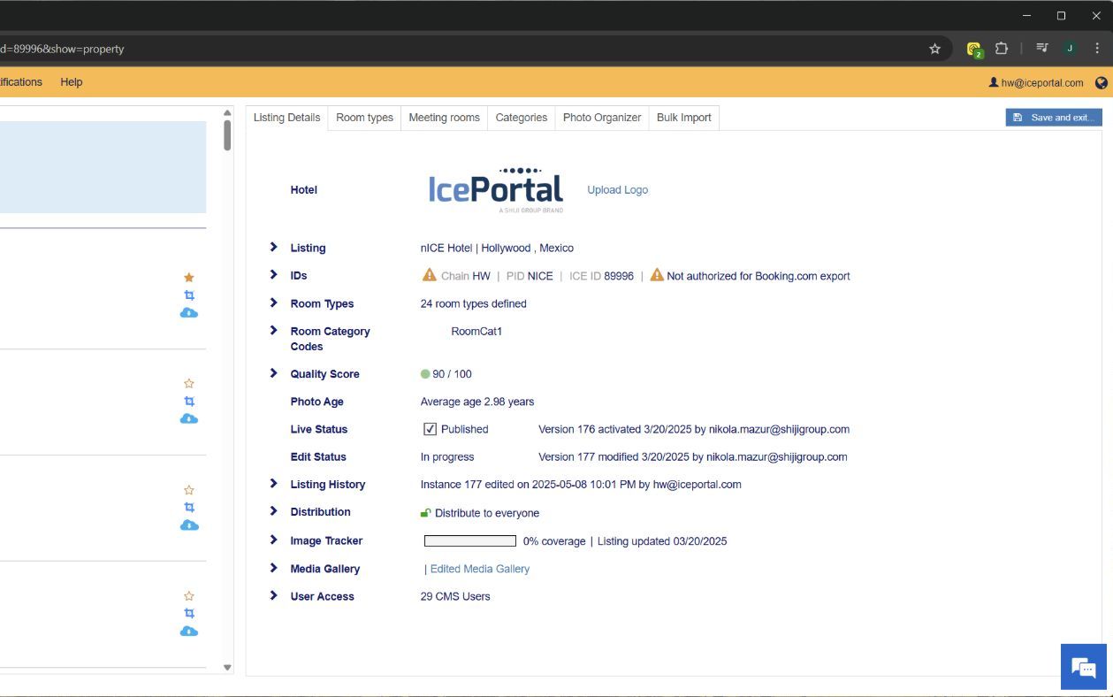Open the Help menu
The image size is (1113, 697).
[x=72, y=82]
